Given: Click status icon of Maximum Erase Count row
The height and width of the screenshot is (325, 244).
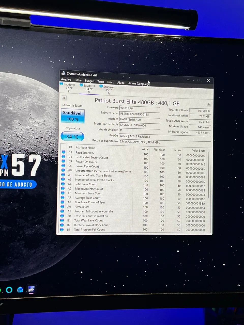Looking at the screenshot, I should pyautogui.click(x=63, y=188).
